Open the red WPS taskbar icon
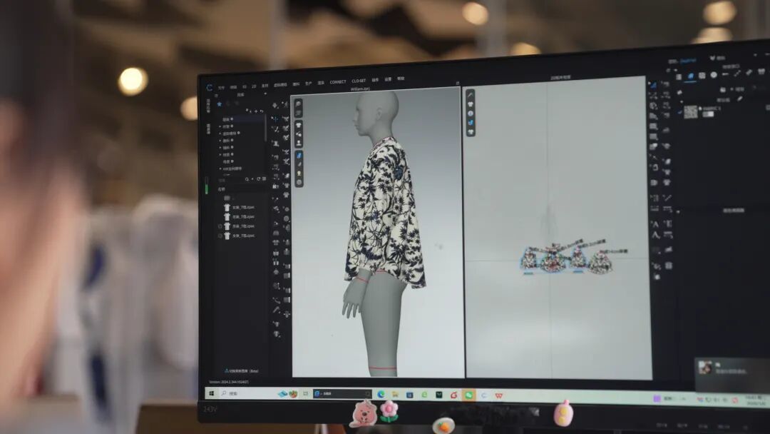 click(x=499, y=395)
